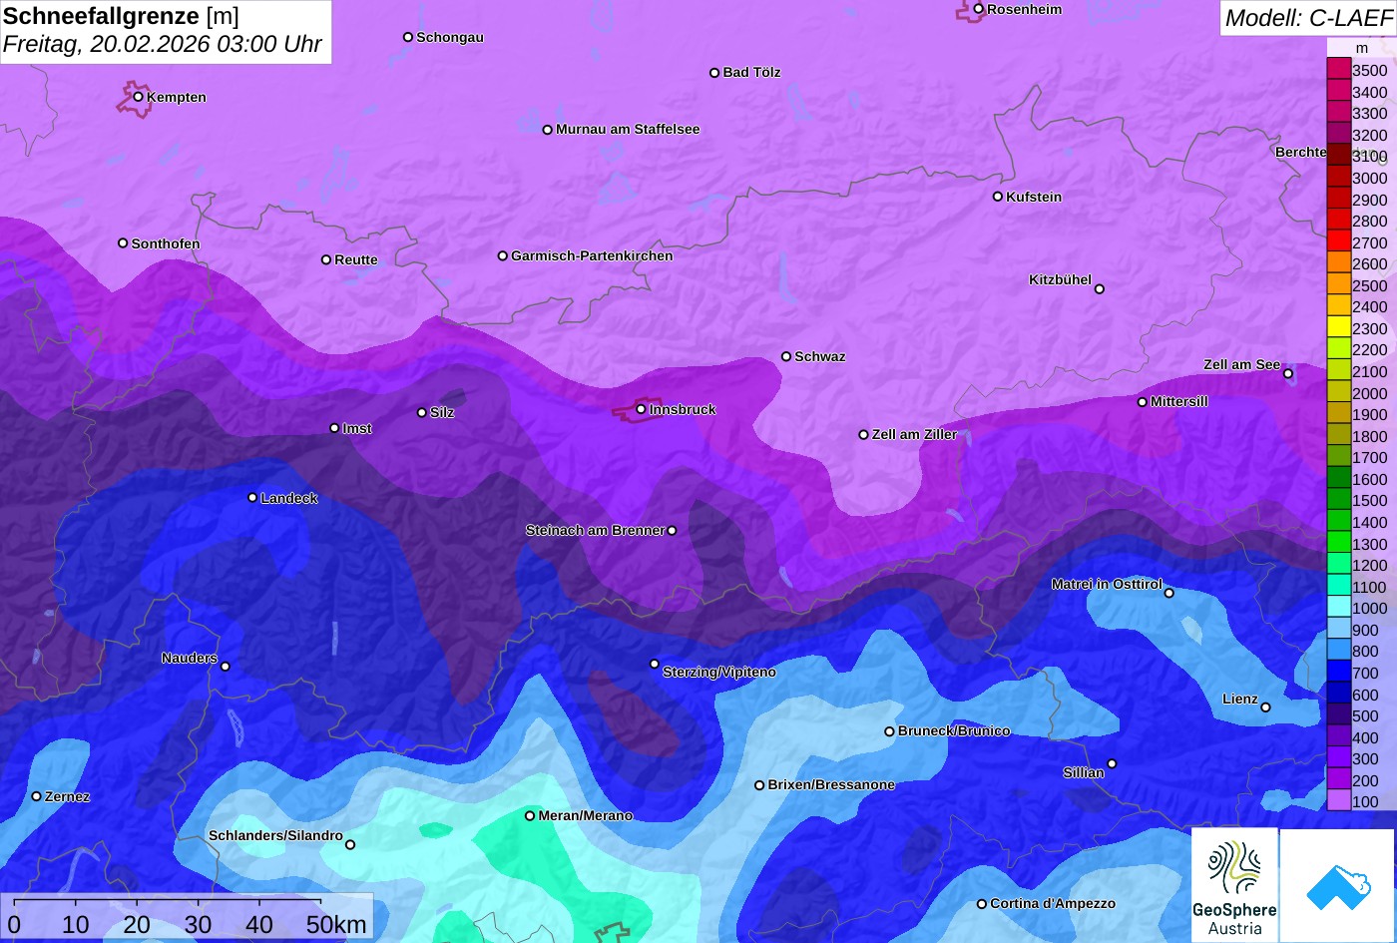Select the Schongau town label
Screen dimensions: 1397x943
pos(450,37)
